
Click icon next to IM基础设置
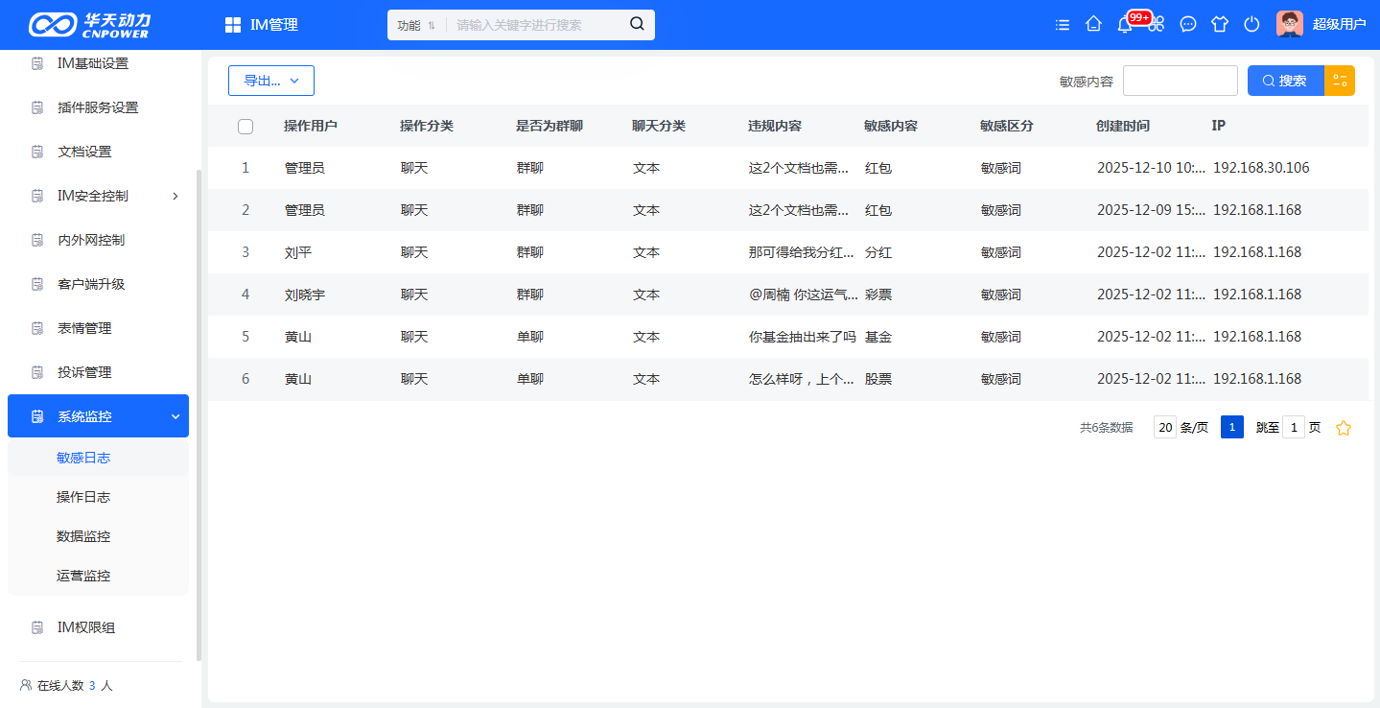coord(37,63)
